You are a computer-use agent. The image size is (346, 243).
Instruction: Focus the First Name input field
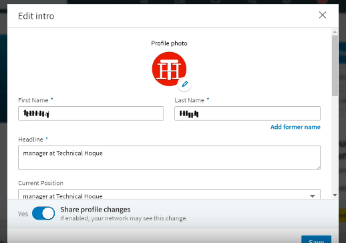pyautogui.click(x=91, y=113)
